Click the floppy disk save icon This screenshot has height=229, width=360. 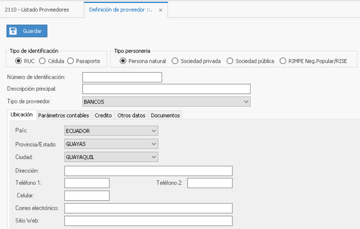coord(13,31)
